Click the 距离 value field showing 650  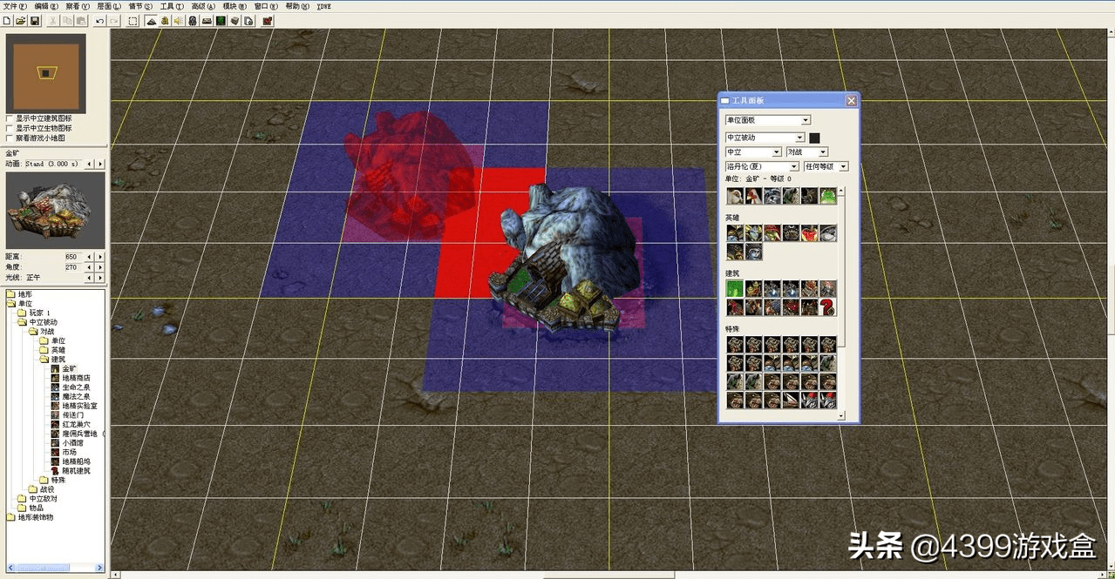(71, 257)
